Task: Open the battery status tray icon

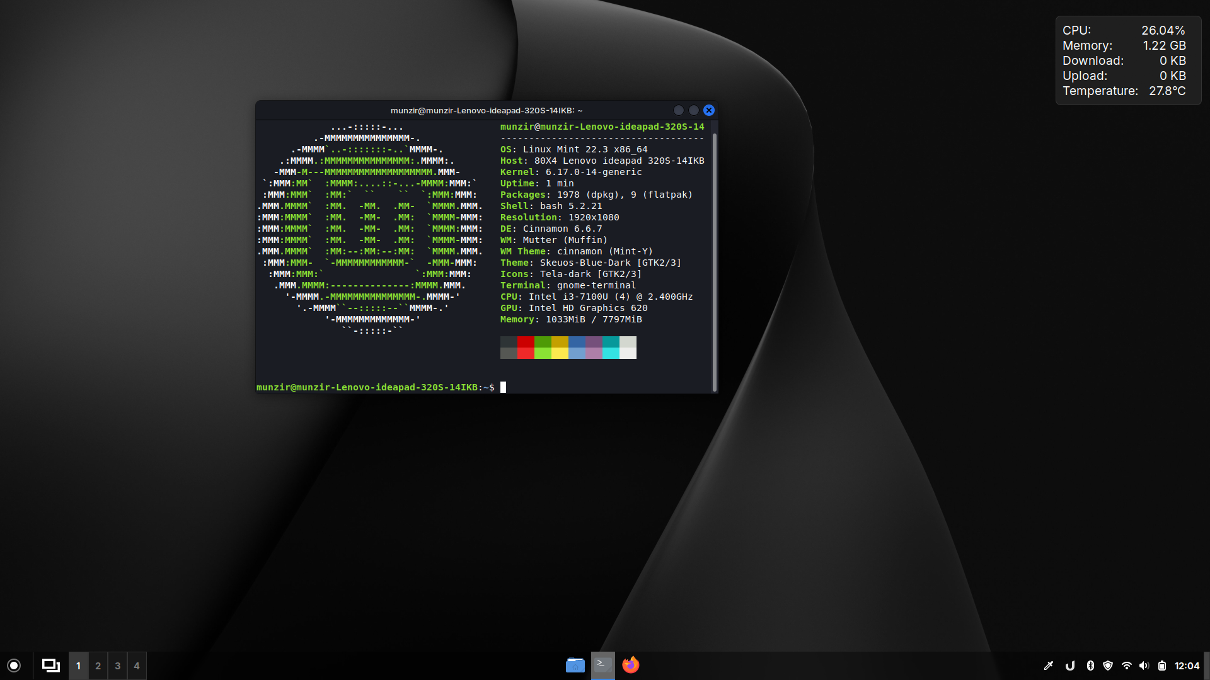Action: coord(1164,665)
